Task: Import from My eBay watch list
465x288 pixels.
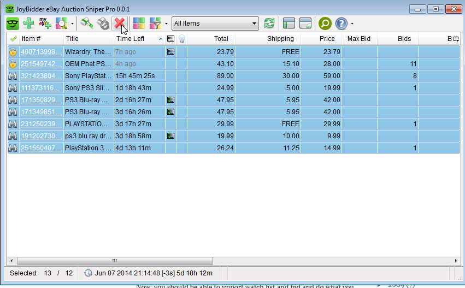Action: click(45, 23)
